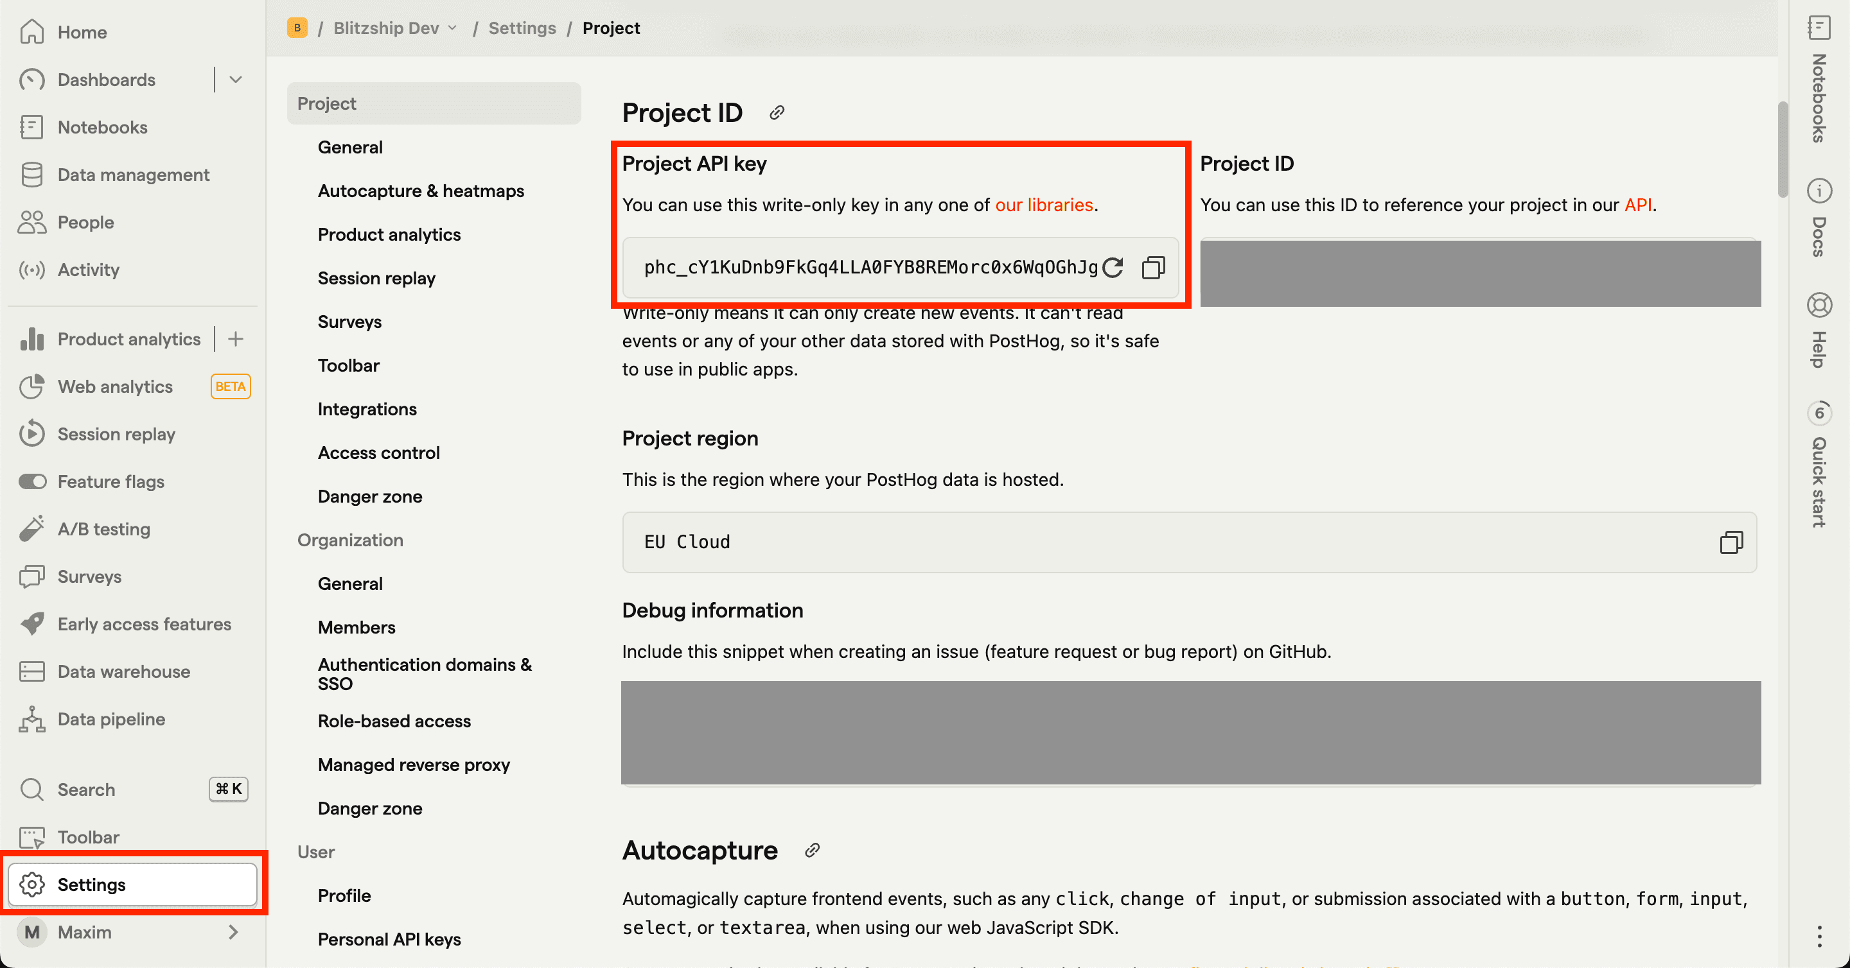Open Notebooks from the left sidebar
The height and width of the screenshot is (968, 1850).
(102, 127)
